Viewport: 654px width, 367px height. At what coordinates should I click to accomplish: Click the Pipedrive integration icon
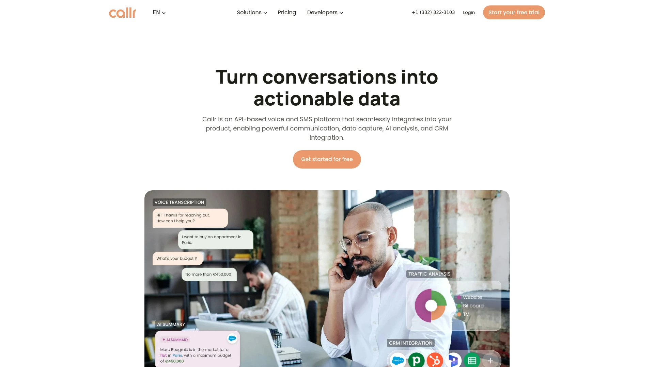click(x=416, y=360)
